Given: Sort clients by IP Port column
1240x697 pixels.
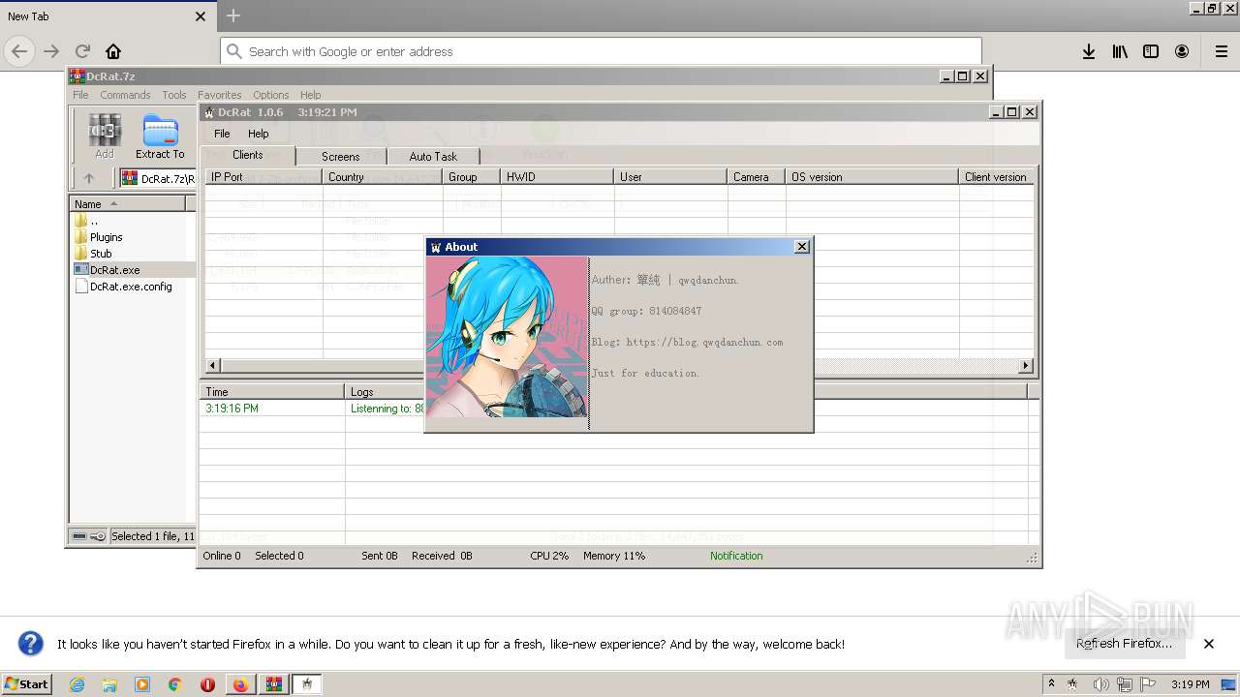Looking at the screenshot, I should point(263,177).
